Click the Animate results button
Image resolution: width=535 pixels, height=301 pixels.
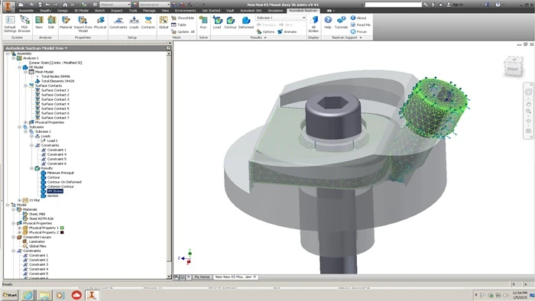coord(287,31)
